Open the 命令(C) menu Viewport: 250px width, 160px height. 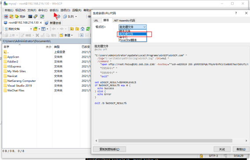[43, 10]
